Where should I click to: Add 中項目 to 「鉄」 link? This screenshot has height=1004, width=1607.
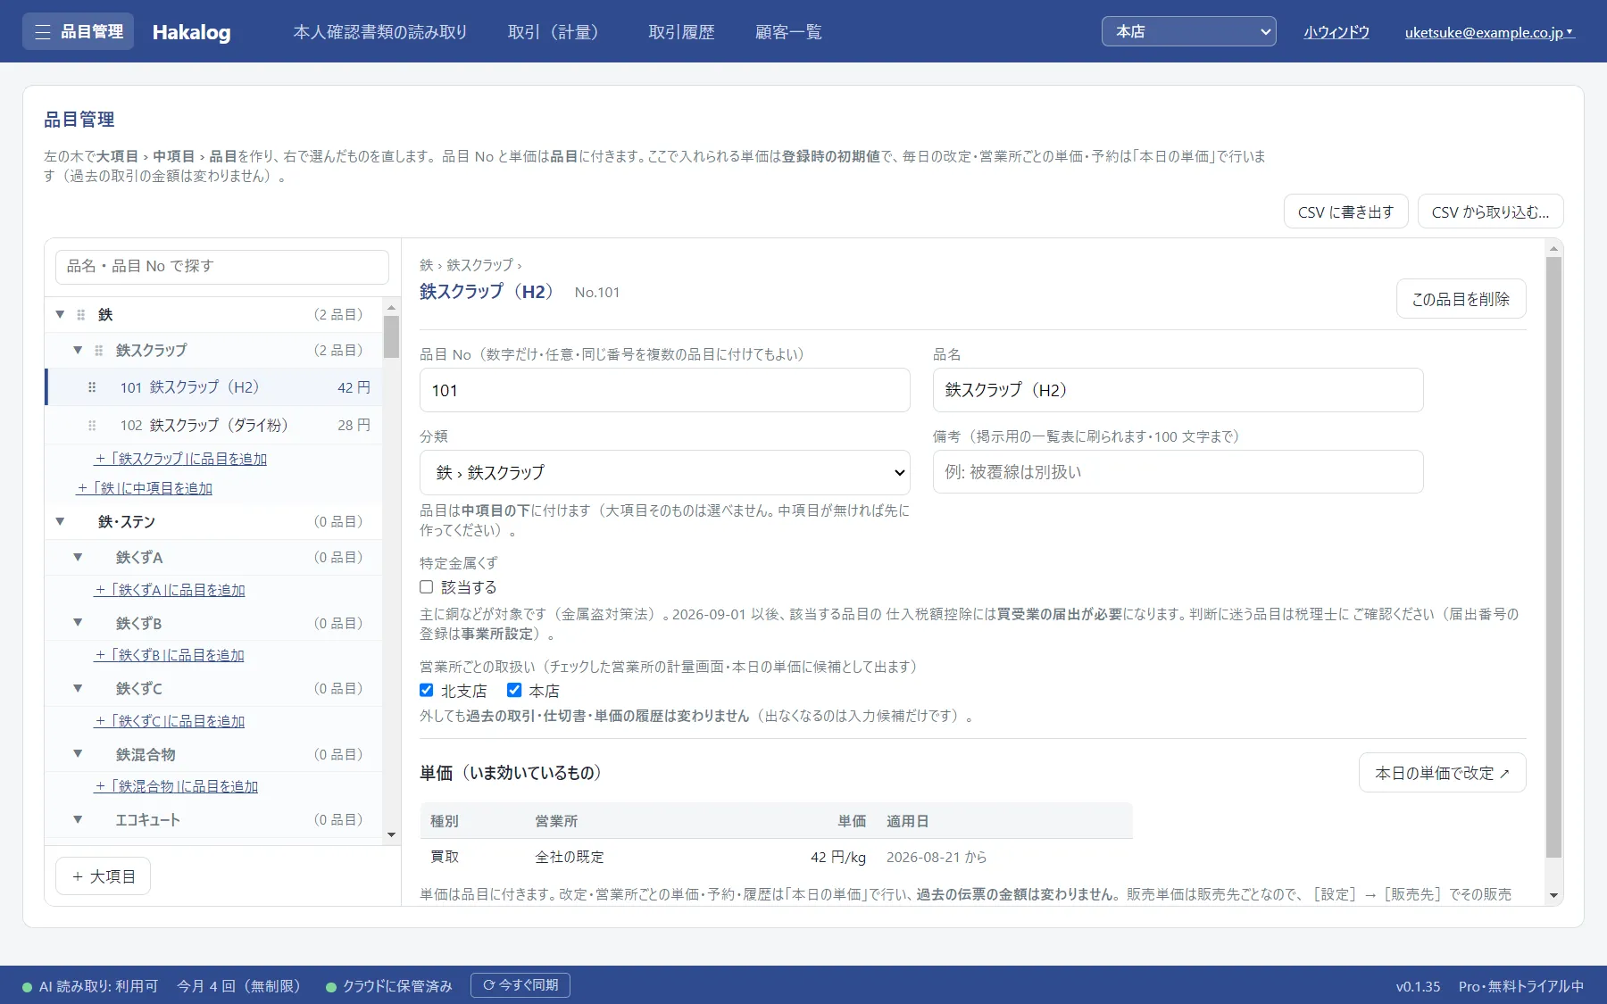click(145, 488)
